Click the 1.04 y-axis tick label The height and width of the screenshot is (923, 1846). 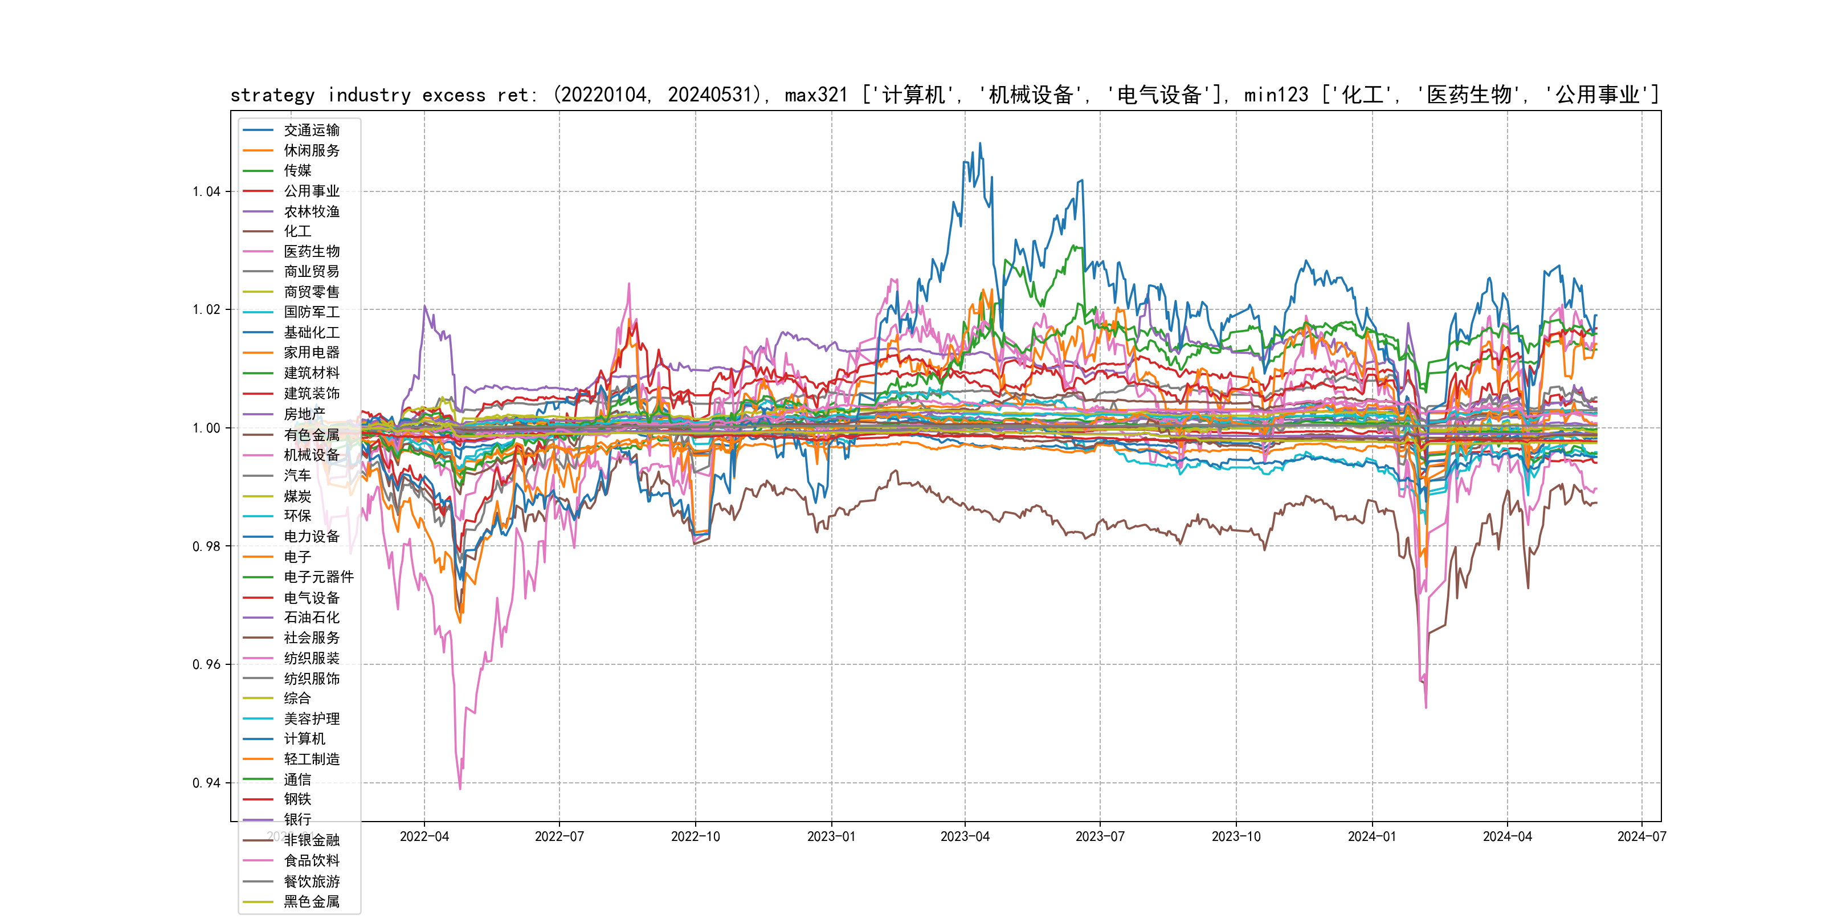tap(206, 191)
